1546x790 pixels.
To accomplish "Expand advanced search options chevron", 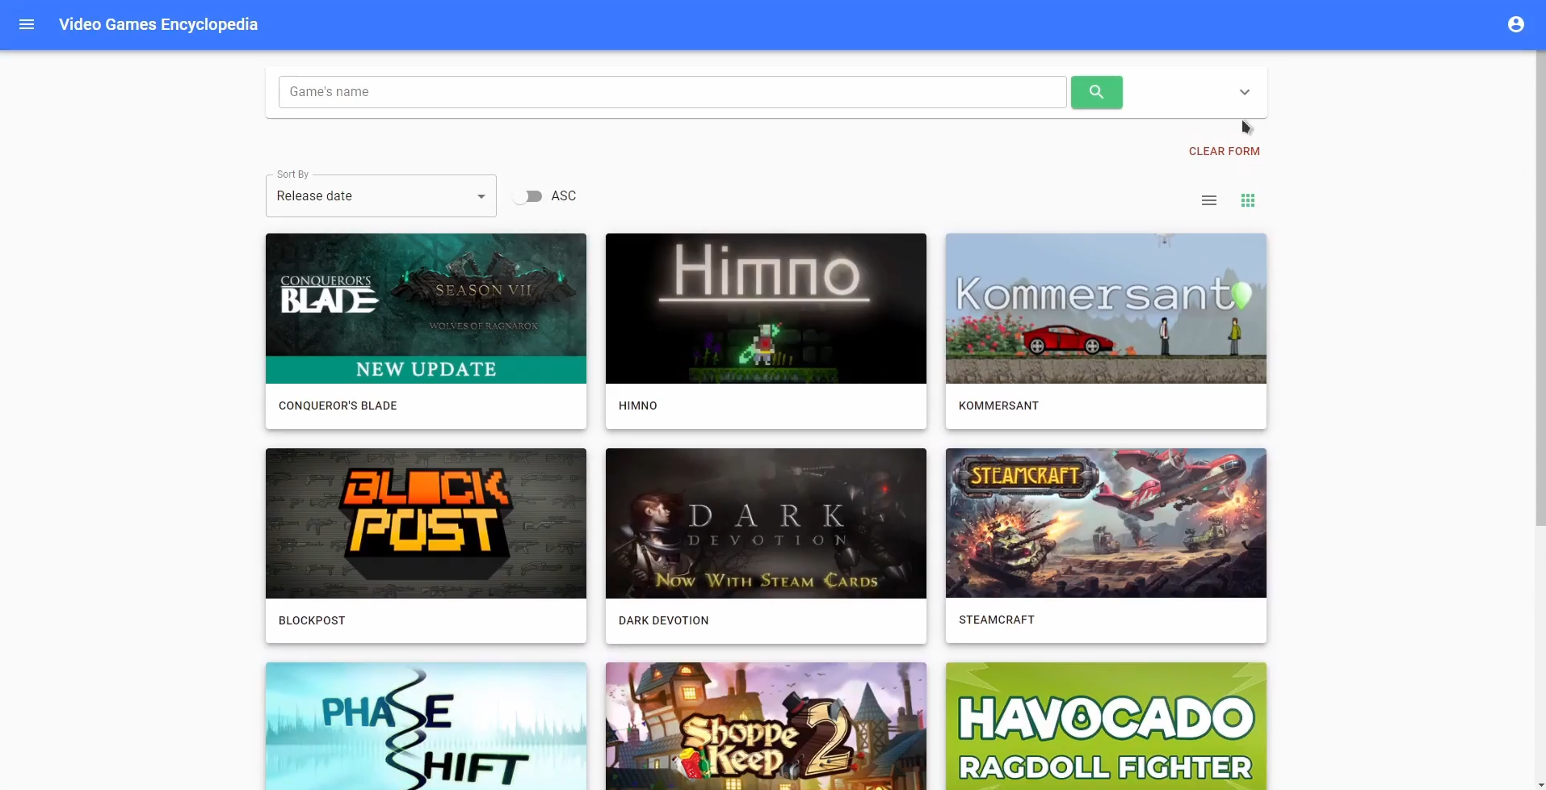I will (1245, 92).
